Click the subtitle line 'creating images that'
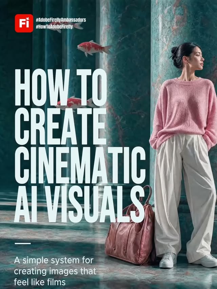Viewport: 217px width, 289px height. click(x=55, y=271)
